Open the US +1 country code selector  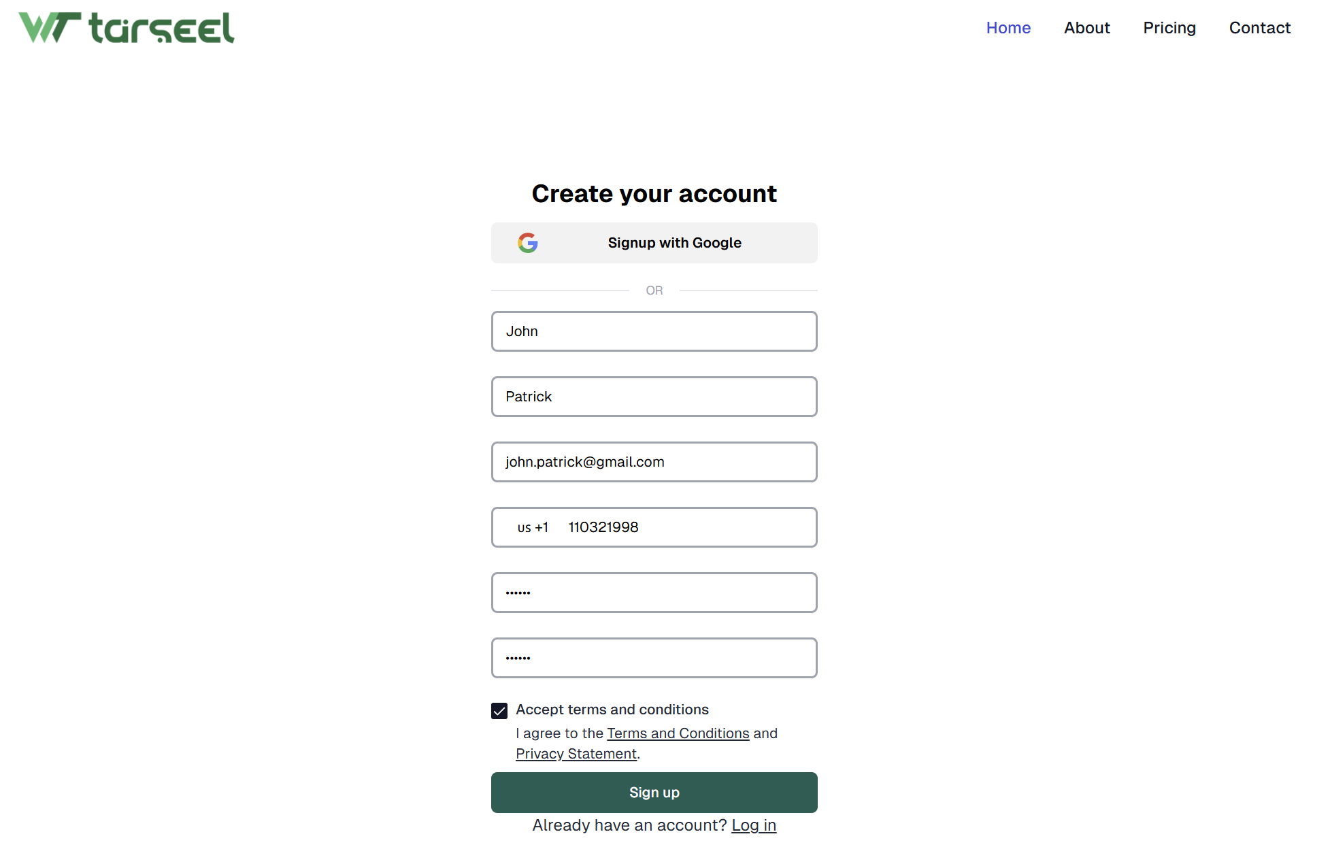[x=533, y=527]
